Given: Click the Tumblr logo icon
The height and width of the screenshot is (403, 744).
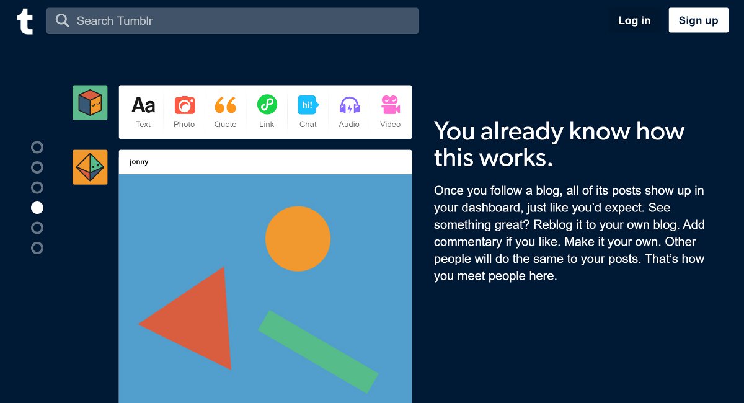Looking at the screenshot, I should [x=25, y=21].
